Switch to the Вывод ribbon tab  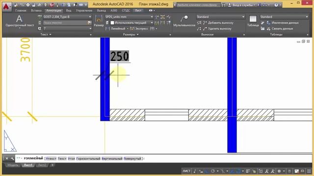point(102,10)
